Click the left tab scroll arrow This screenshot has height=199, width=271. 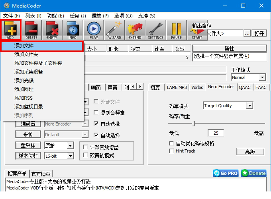click(133, 86)
